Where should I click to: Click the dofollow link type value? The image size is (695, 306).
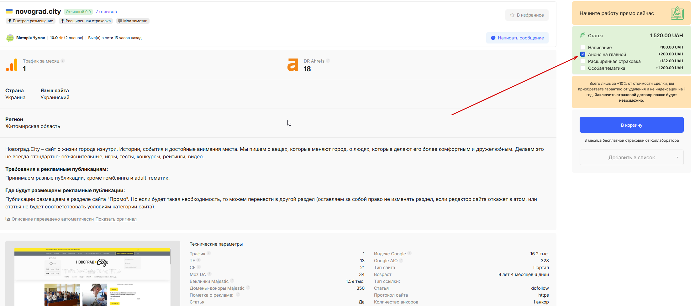click(540, 288)
